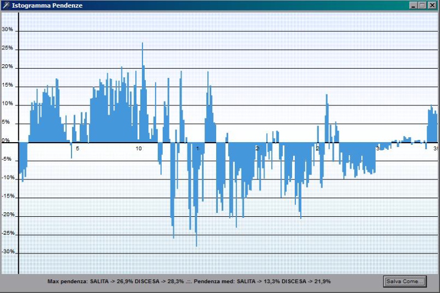
Task: Click the horizontal axis label 10
Action: 139,149
